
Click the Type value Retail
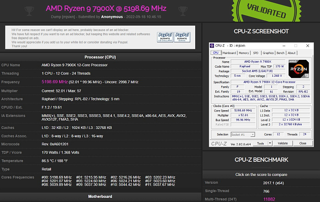pos(47,169)
